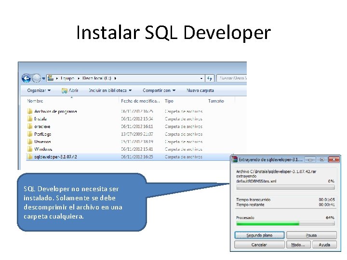The width and height of the screenshot is (347, 260).
Task: Click the Procesado 64% value
Action: 330,218
